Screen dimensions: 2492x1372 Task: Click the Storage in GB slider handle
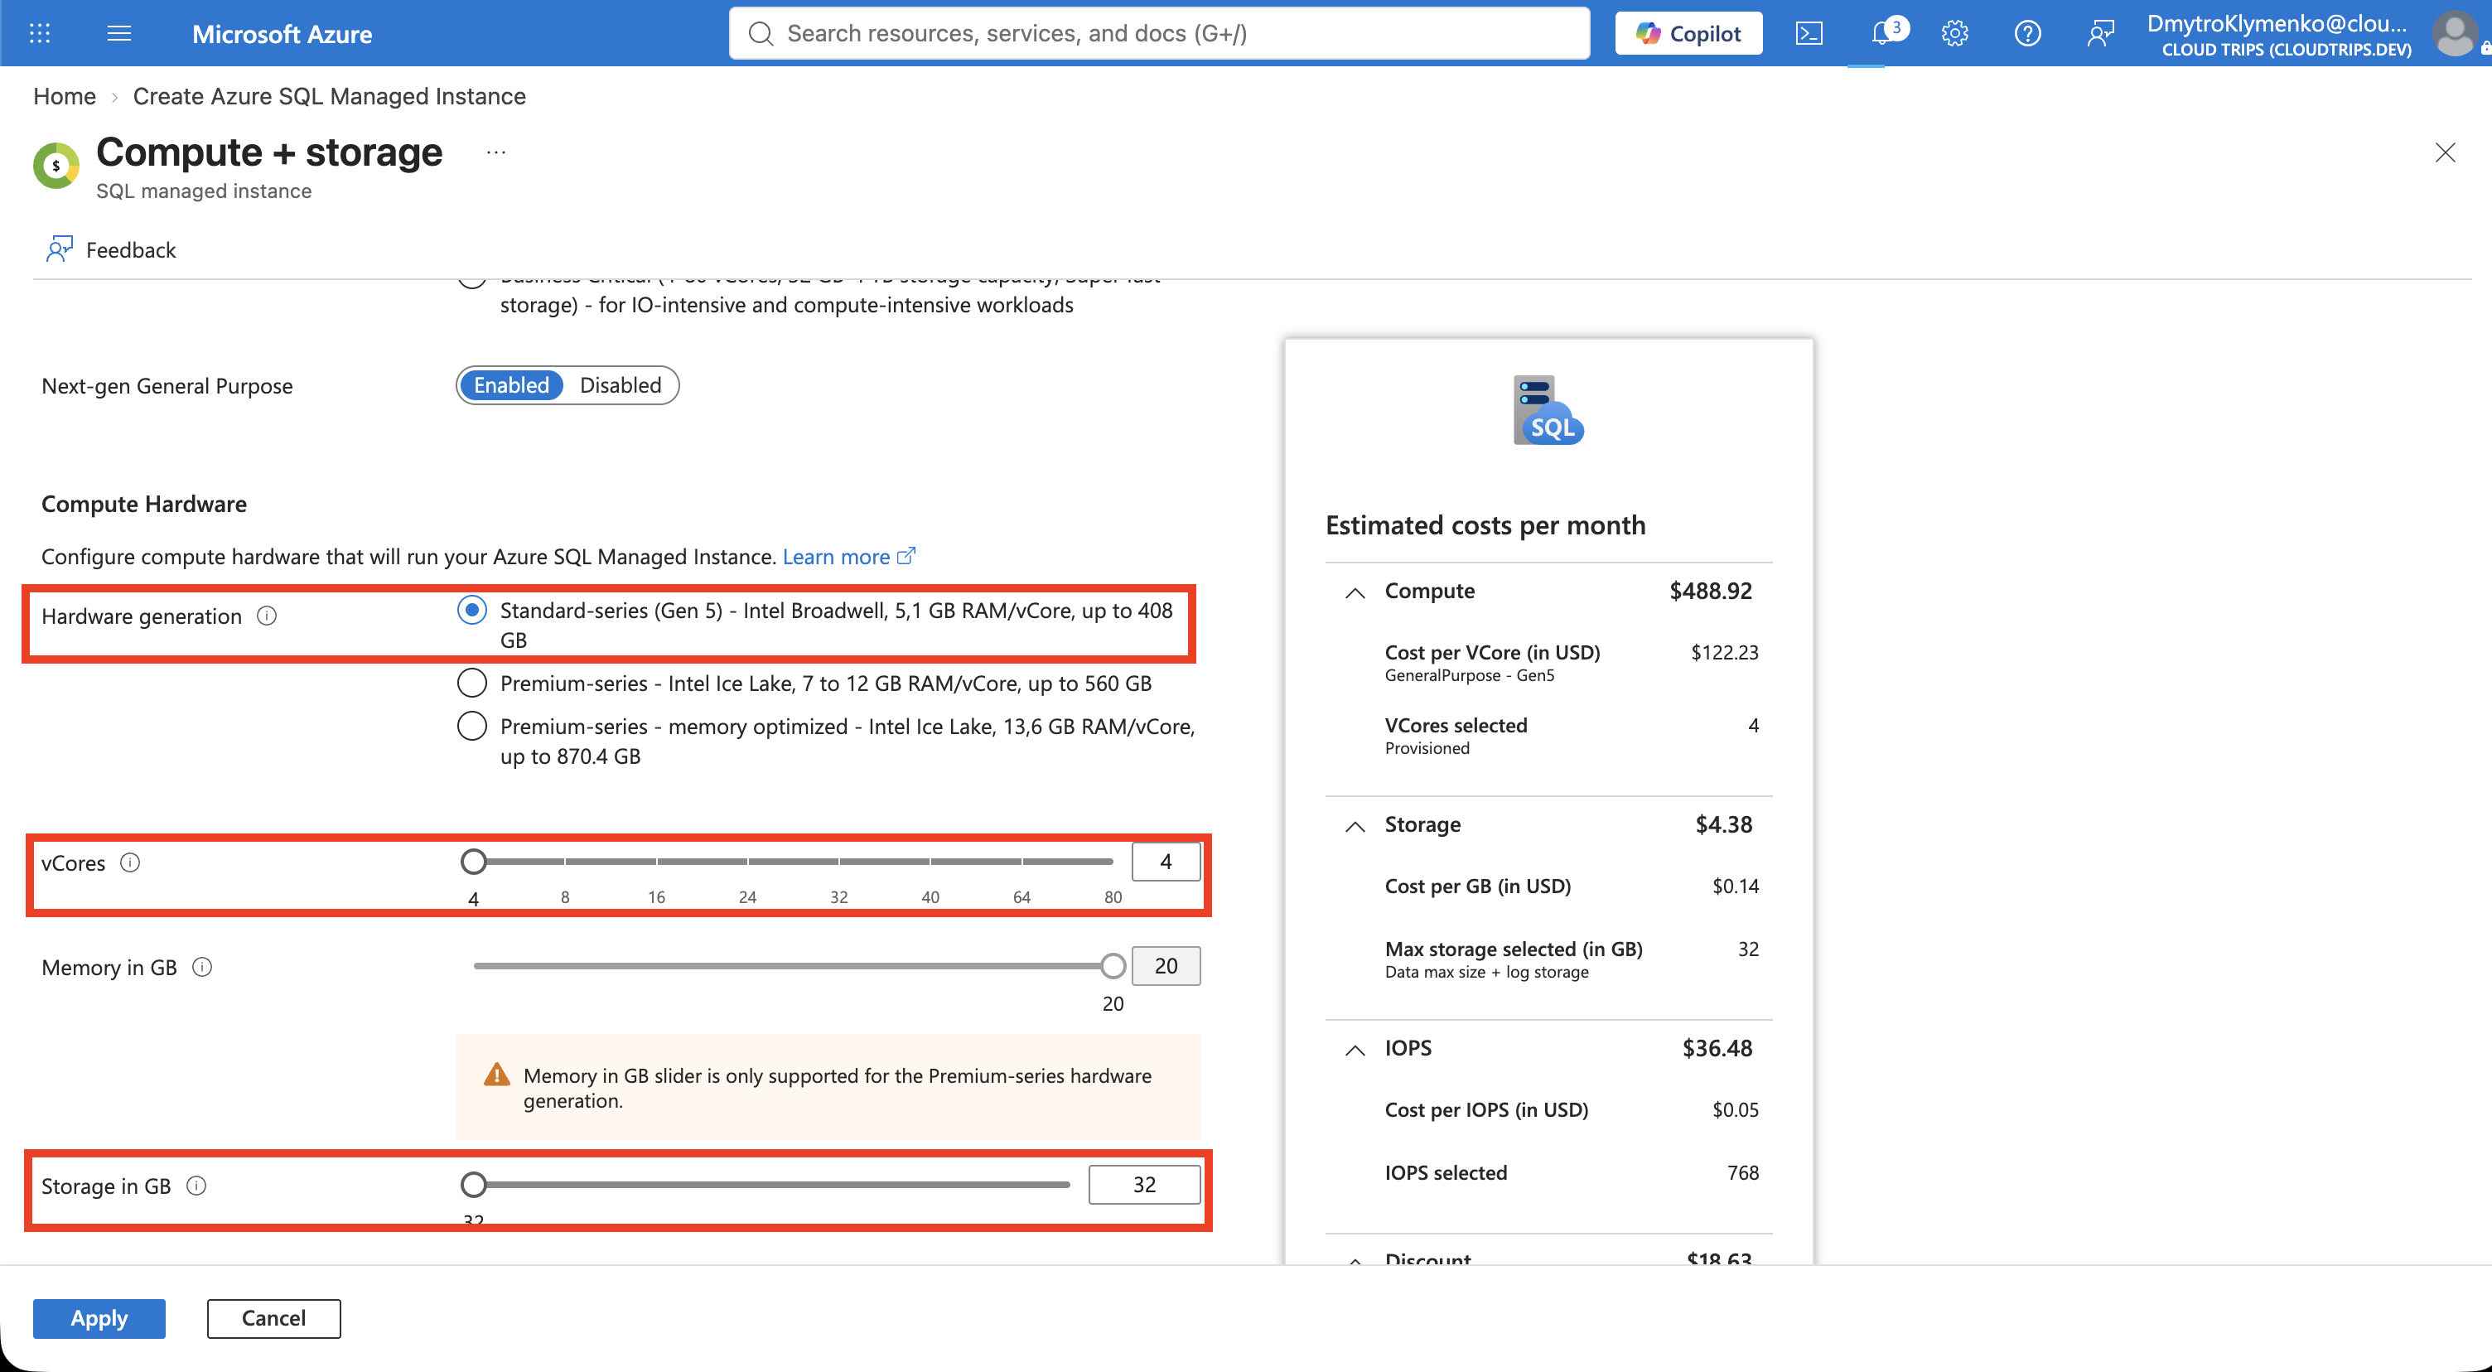pos(473,1184)
